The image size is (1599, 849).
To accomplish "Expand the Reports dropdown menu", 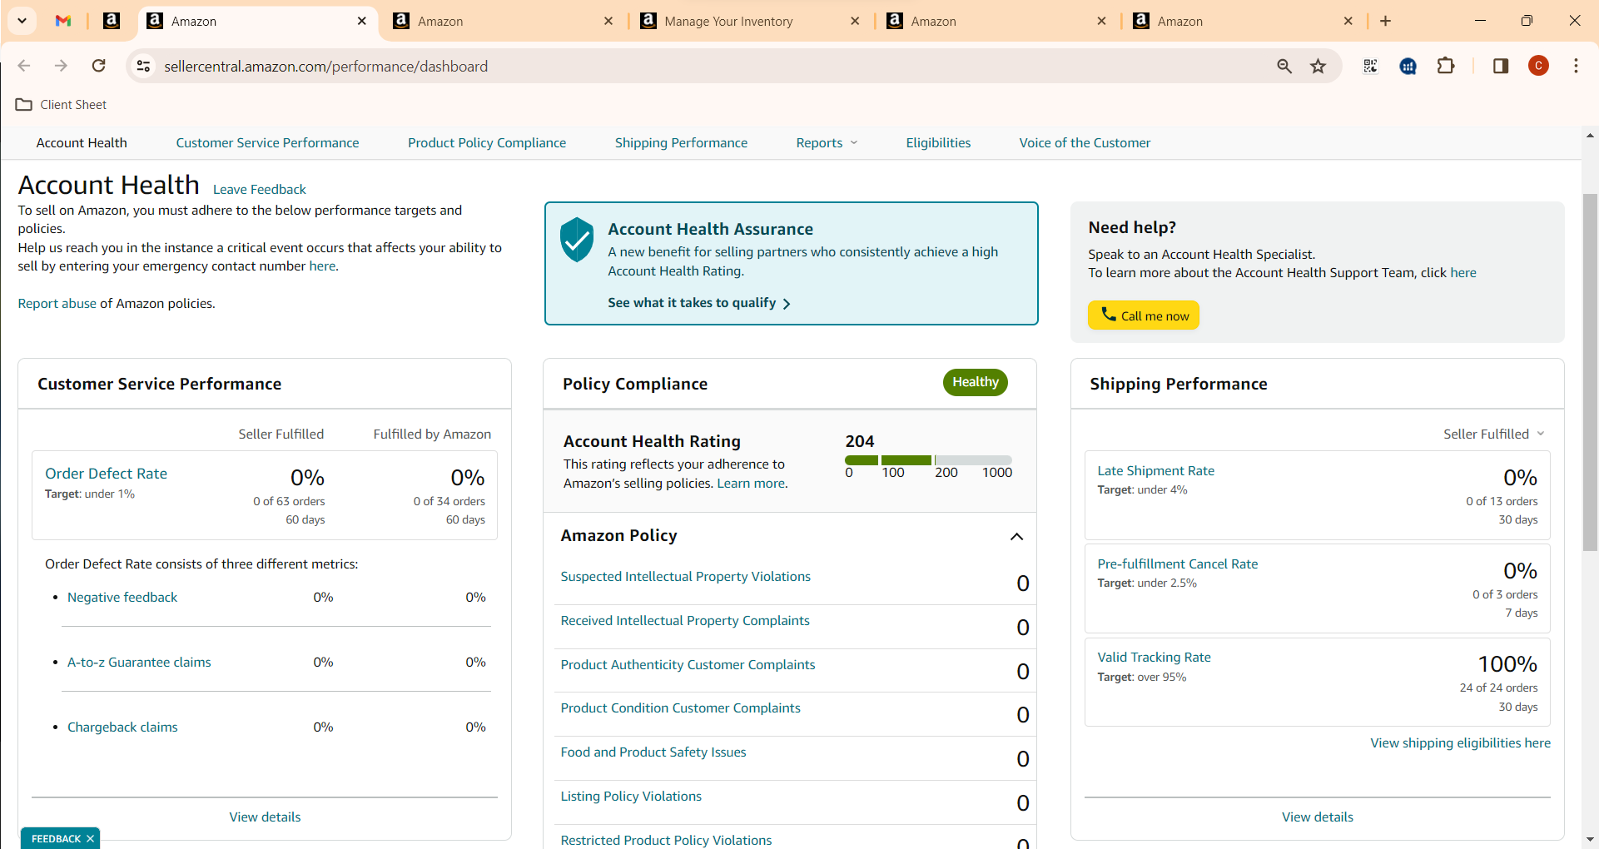I will [x=827, y=143].
